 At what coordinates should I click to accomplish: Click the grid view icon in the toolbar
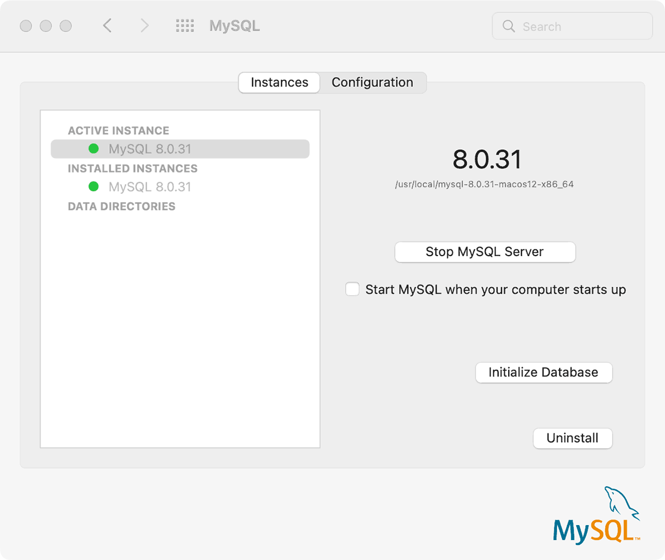coord(185,26)
